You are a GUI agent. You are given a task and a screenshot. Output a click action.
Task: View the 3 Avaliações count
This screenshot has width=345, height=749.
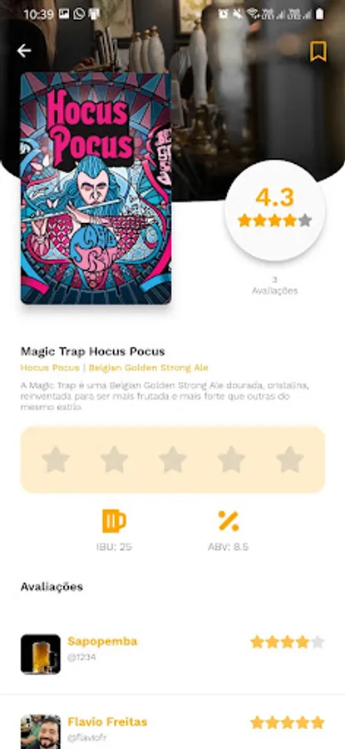tap(274, 285)
